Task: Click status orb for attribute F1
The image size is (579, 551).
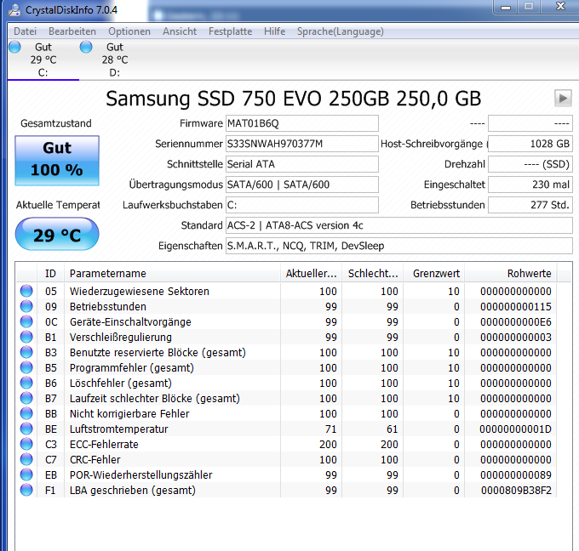Action: pos(26,490)
